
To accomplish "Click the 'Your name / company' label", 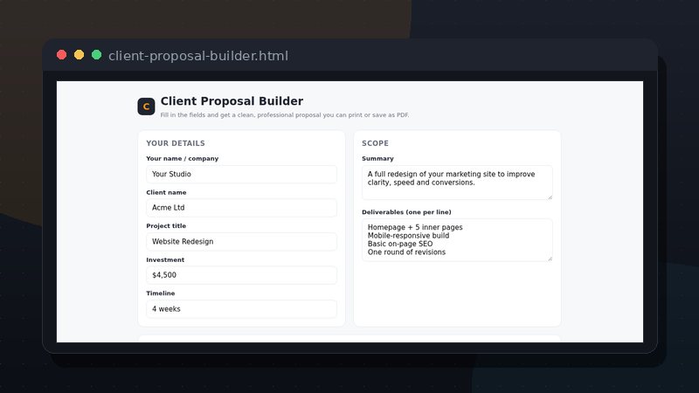I will click(x=183, y=159).
